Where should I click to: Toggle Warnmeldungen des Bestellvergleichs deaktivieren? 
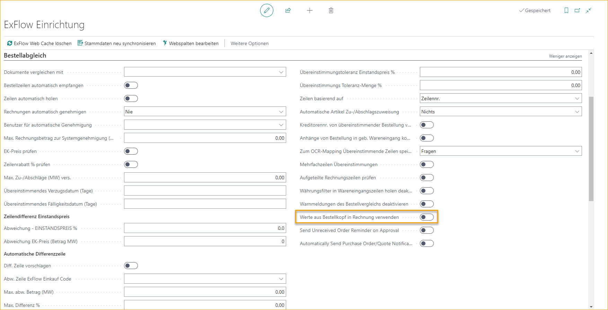coord(427,204)
